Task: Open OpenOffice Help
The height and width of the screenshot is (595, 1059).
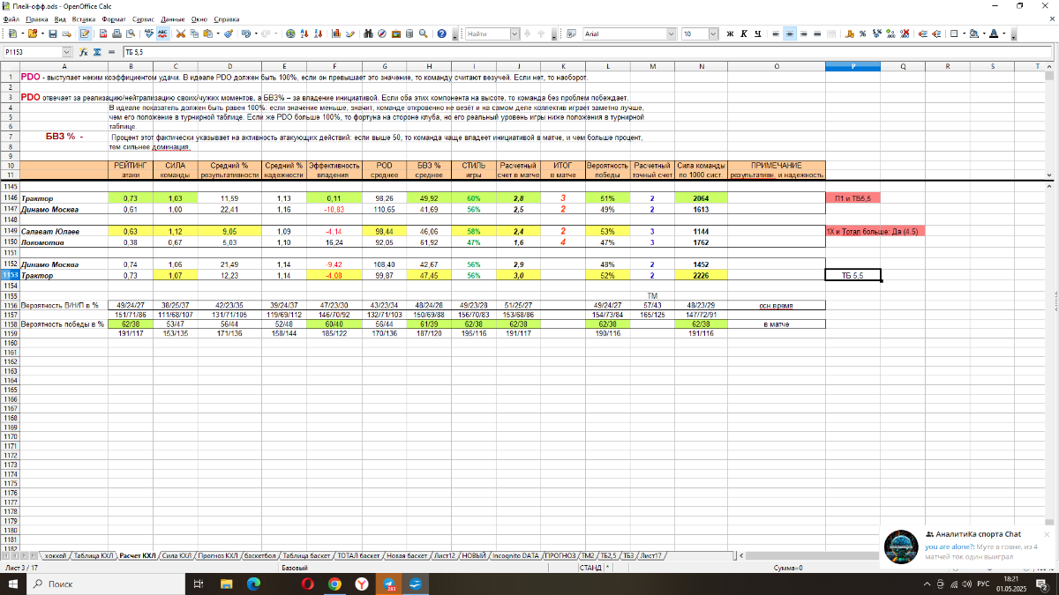Action: click(x=441, y=33)
